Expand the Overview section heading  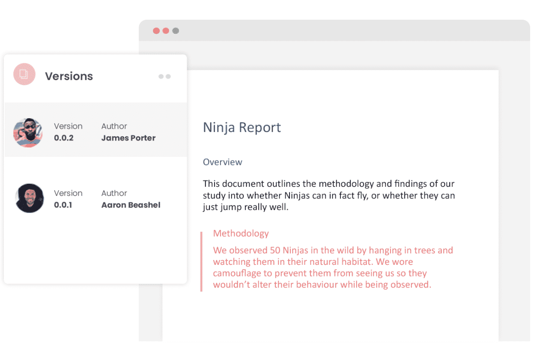[222, 162]
